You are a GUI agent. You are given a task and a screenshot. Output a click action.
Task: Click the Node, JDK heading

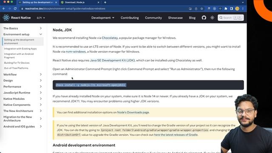pyautogui.click(x=62, y=30)
